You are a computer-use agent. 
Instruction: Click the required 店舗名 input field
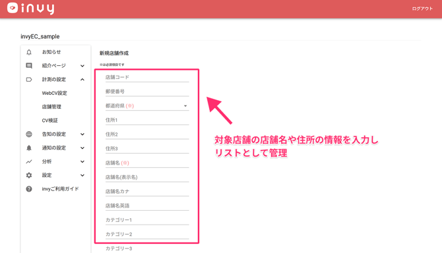[147, 163]
